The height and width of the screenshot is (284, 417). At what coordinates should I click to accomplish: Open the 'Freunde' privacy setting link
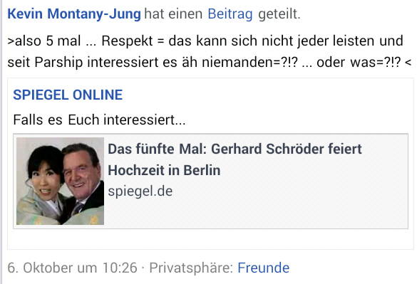tap(263, 268)
